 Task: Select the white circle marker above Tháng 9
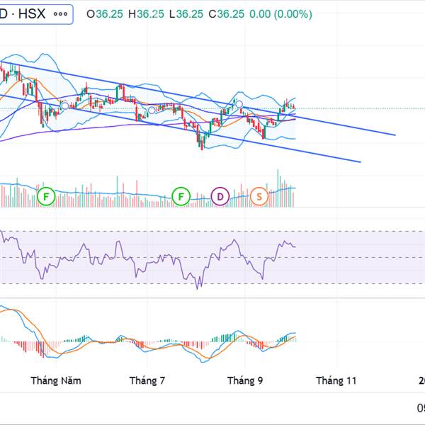point(239,104)
